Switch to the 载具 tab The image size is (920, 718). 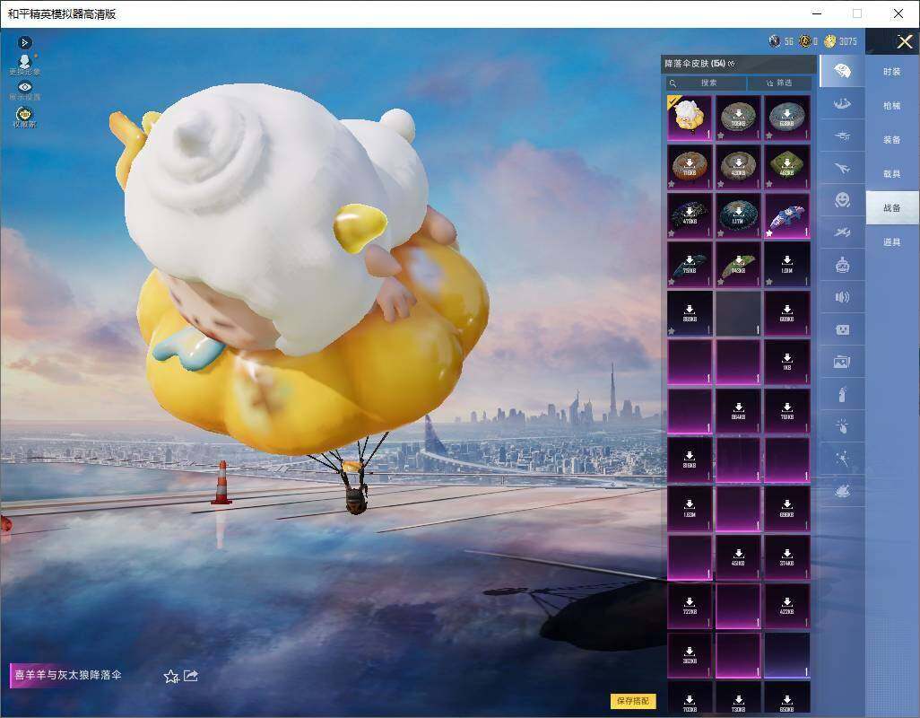(x=892, y=174)
